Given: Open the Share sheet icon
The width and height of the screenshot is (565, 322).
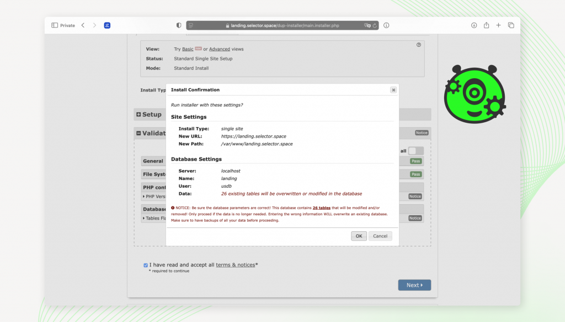Looking at the screenshot, I should coord(486,25).
